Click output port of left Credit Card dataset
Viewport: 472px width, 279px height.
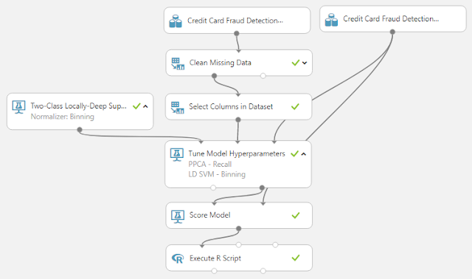(237, 33)
